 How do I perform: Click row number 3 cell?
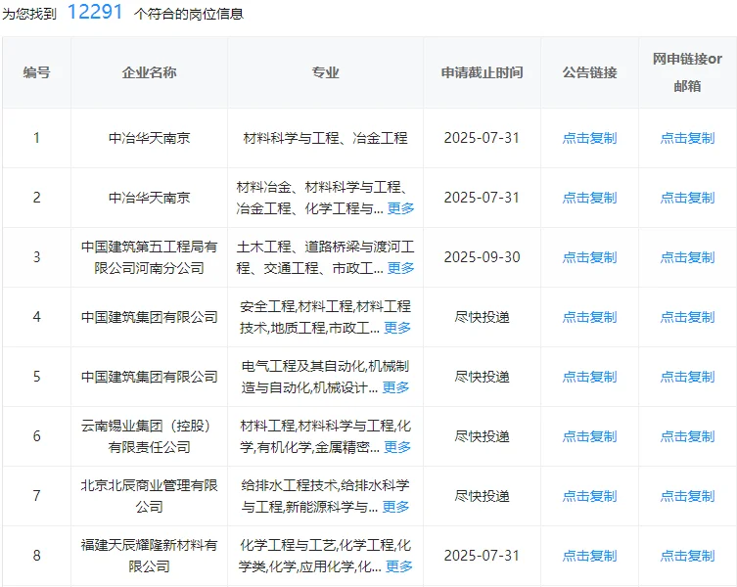pyautogui.click(x=36, y=257)
